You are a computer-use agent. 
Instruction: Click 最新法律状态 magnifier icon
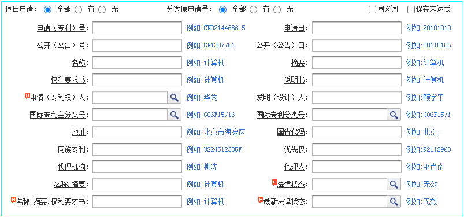click(x=394, y=201)
